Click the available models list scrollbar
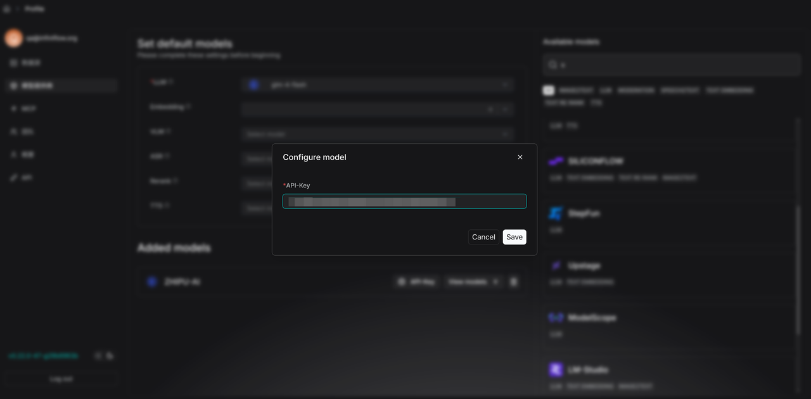The width and height of the screenshot is (811, 399). pos(798,269)
